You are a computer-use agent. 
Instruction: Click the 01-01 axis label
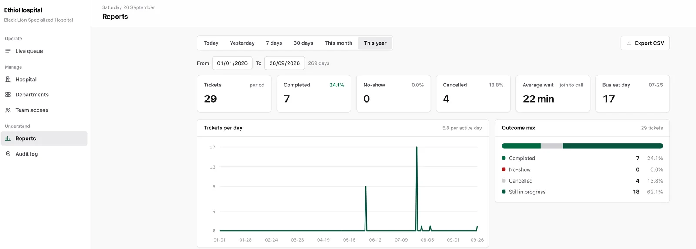click(x=220, y=240)
